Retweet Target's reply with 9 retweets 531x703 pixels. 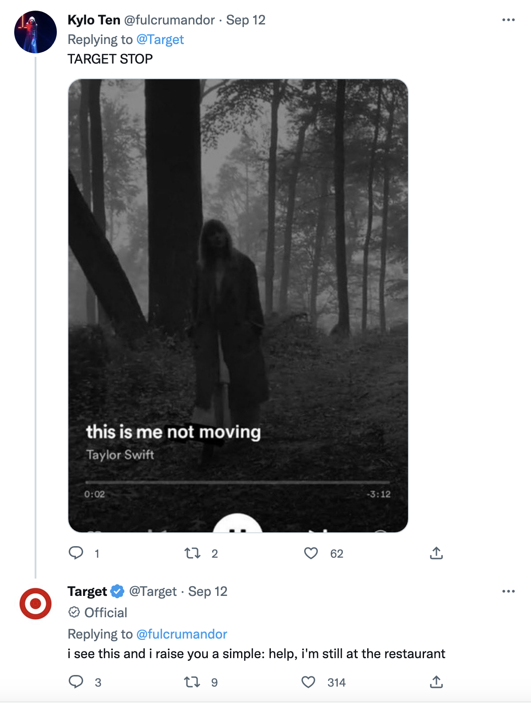tap(192, 682)
